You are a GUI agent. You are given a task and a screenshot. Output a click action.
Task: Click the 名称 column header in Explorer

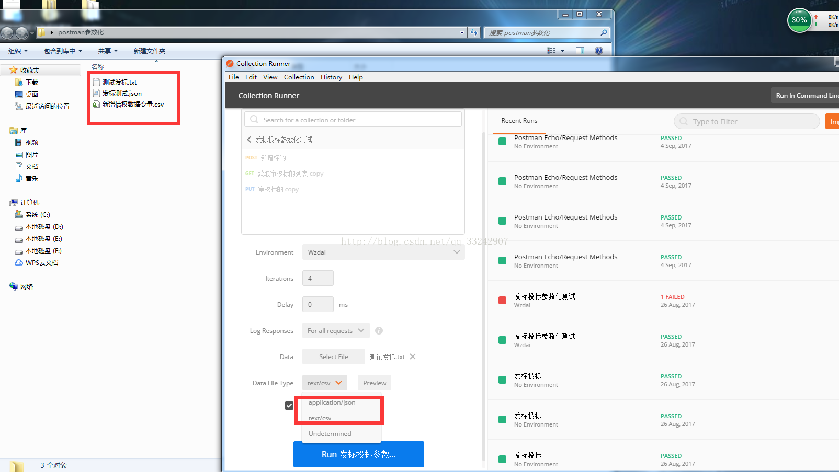(x=98, y=66)
